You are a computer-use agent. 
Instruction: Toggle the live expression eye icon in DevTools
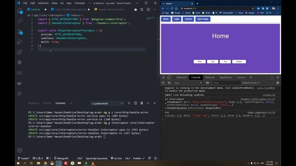pos(207,83)
